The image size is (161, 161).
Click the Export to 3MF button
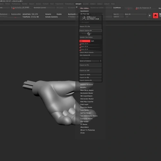coord(90,71)
